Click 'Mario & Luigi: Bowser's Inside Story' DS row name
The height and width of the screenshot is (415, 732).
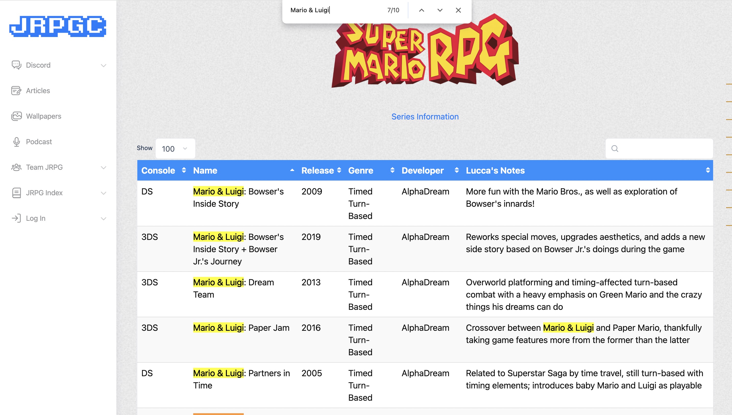238,198
